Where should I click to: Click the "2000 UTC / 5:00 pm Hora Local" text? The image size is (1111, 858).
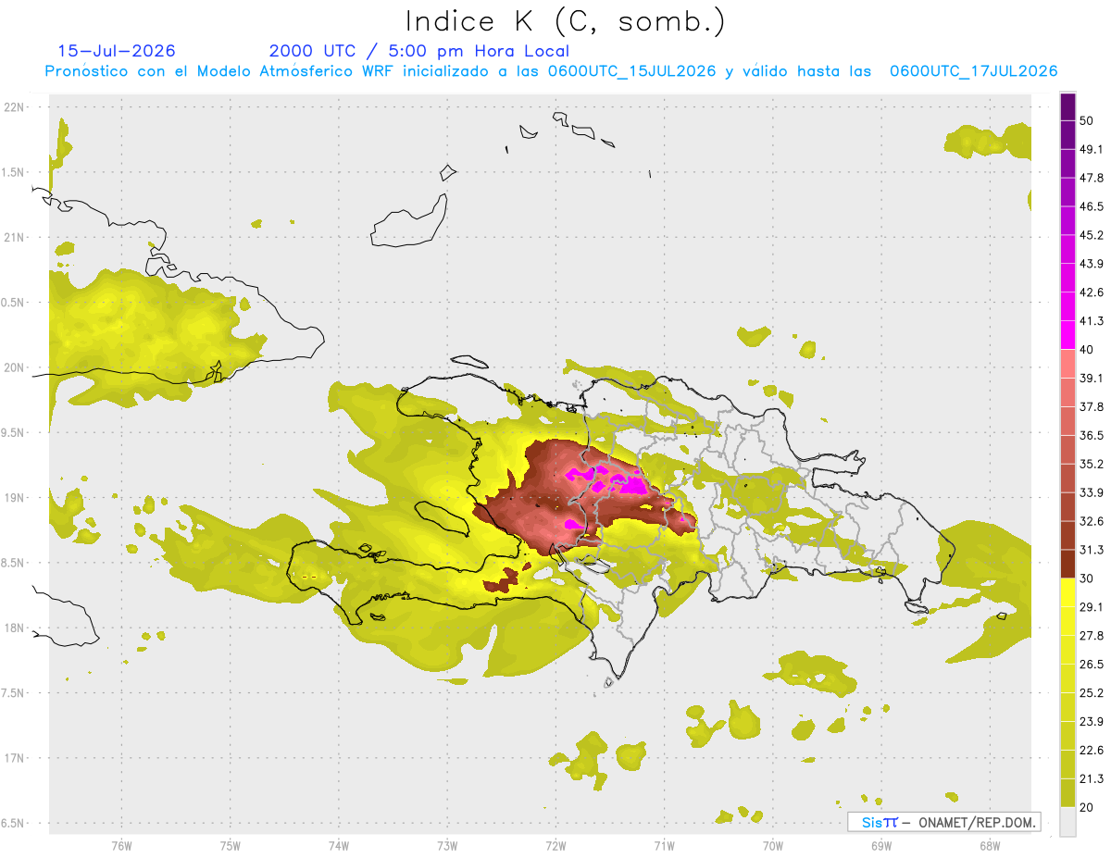pyautogui.click(x=419, y=51)
